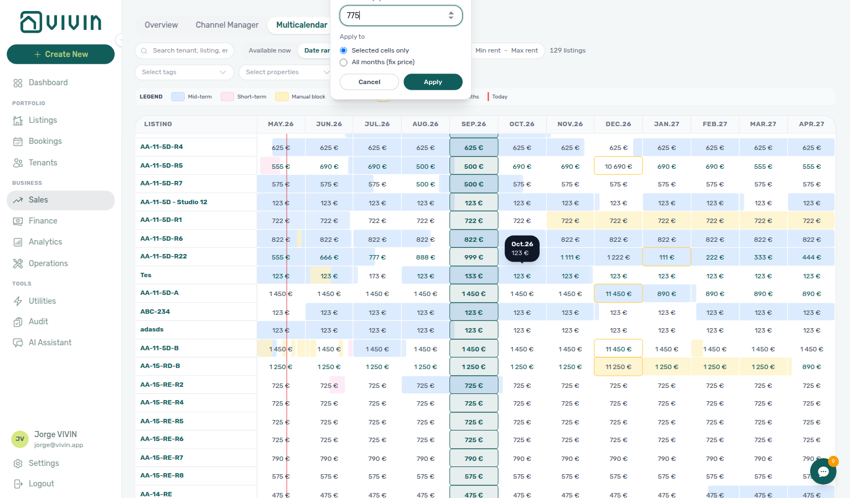The width and height of the screenshot is (850, 498).
Task: Click the OCT.26 column header
Action: [x=522, y=124]
